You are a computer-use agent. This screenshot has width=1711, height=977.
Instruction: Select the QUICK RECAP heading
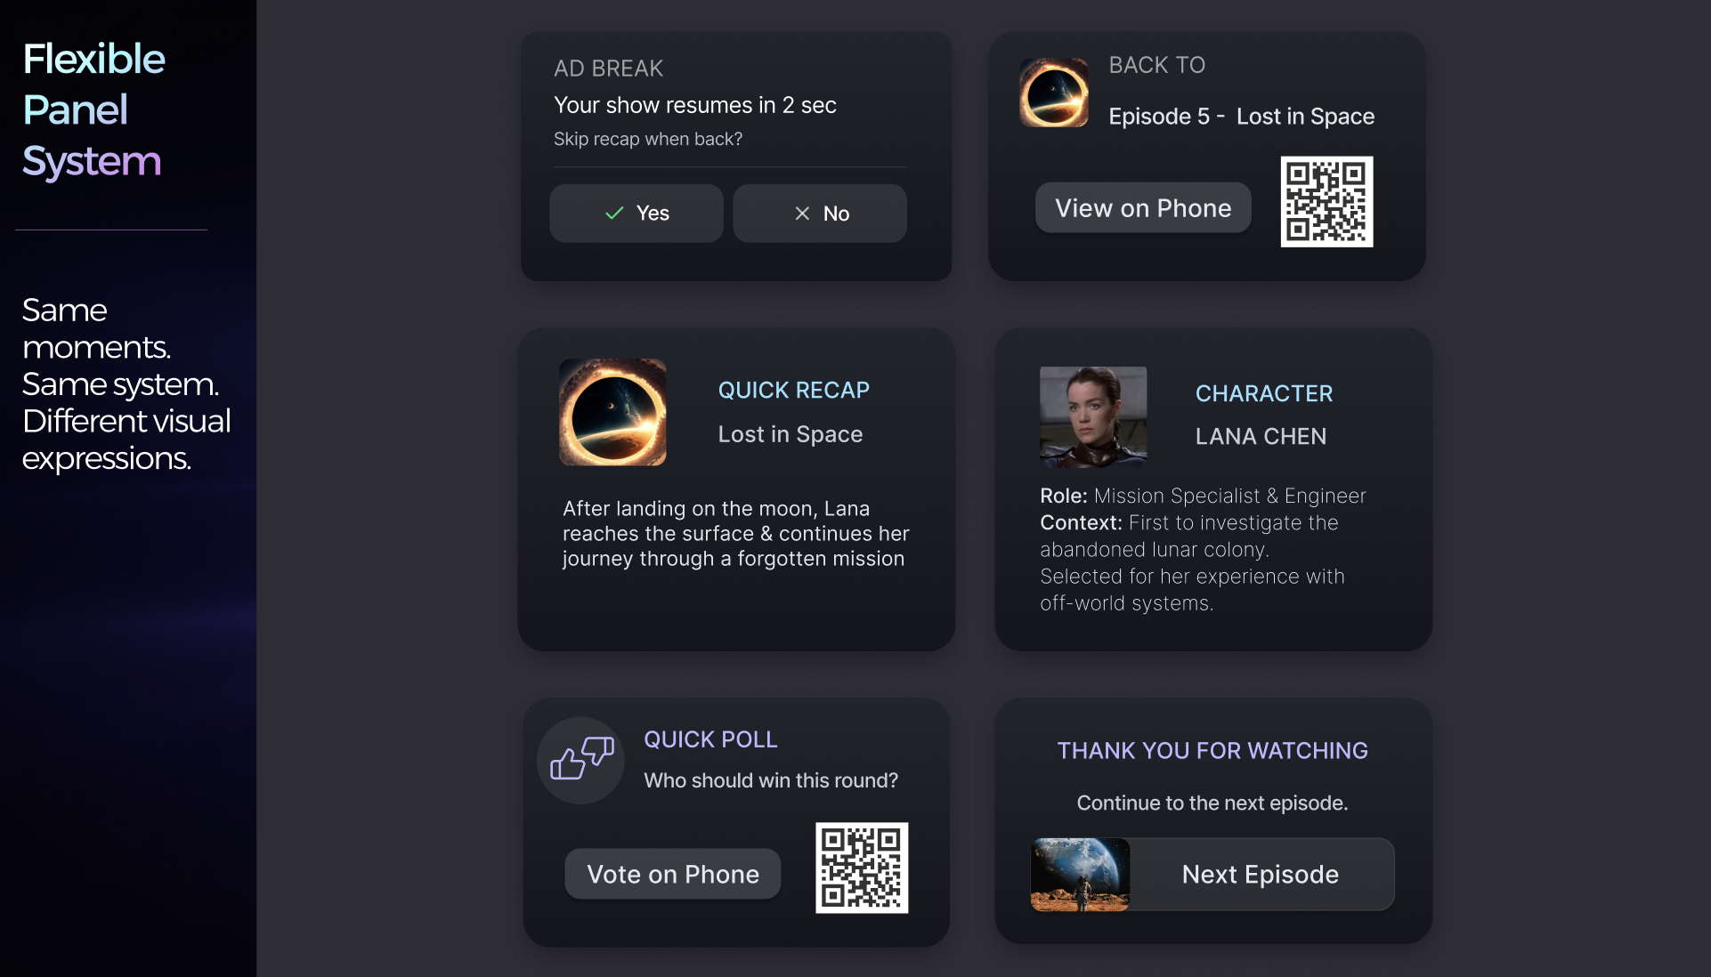[793, 391]
